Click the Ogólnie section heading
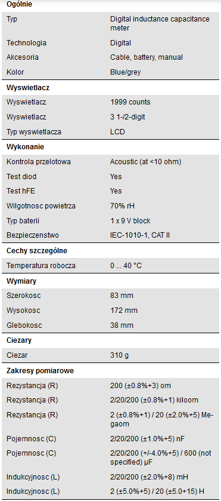Image resolution: width=221 pixels, height=501 pixels. click(x=19, y=5)
